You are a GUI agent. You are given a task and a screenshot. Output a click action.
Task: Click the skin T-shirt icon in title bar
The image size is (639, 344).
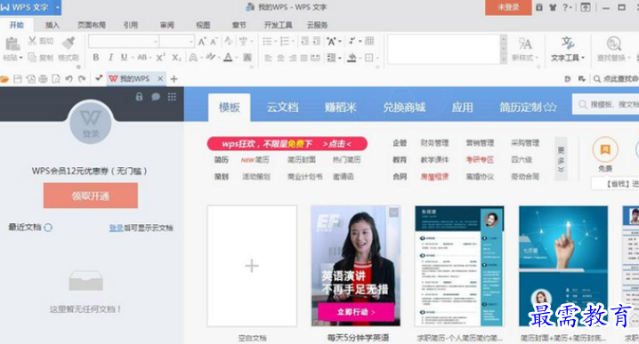(553, 7)
